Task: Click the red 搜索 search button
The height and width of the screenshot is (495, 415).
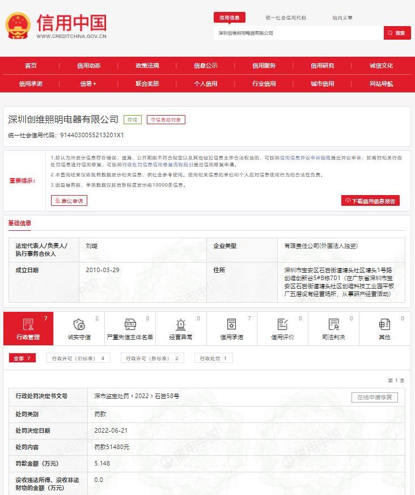Action: click(397, 33)
